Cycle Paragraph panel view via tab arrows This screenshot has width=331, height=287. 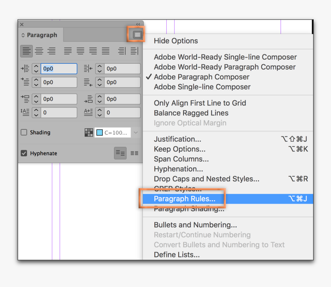(23, 35)
